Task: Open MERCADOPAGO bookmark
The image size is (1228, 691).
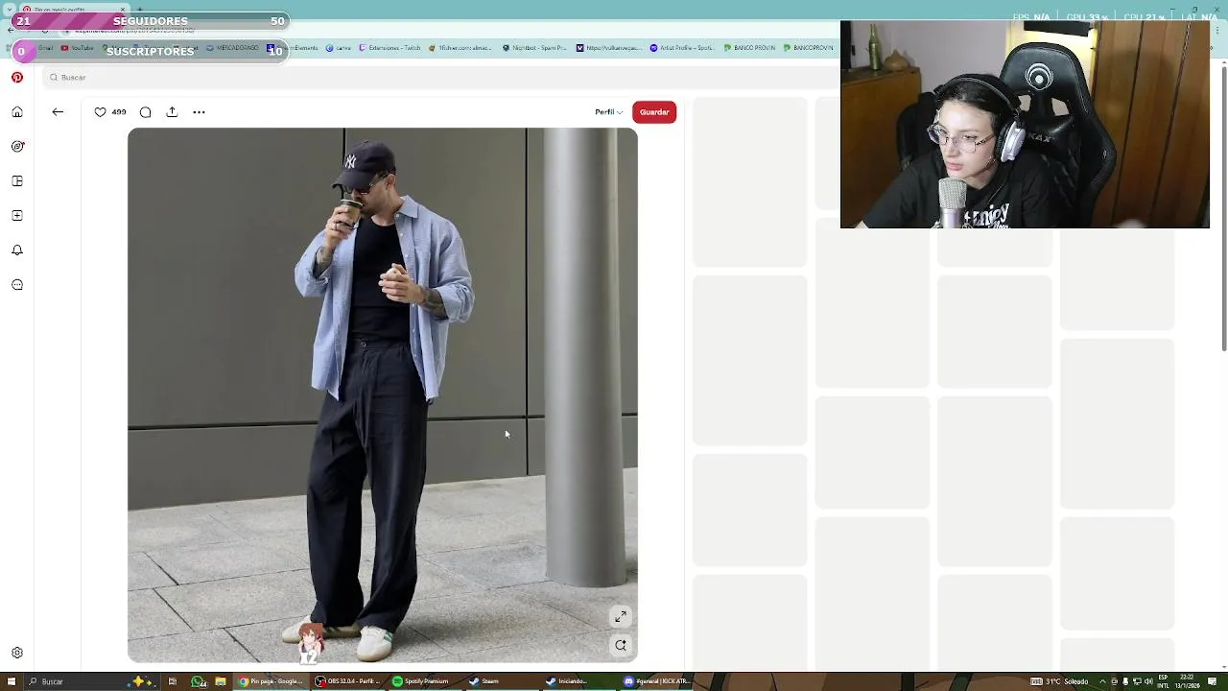Action: click(x=232, y=48)
